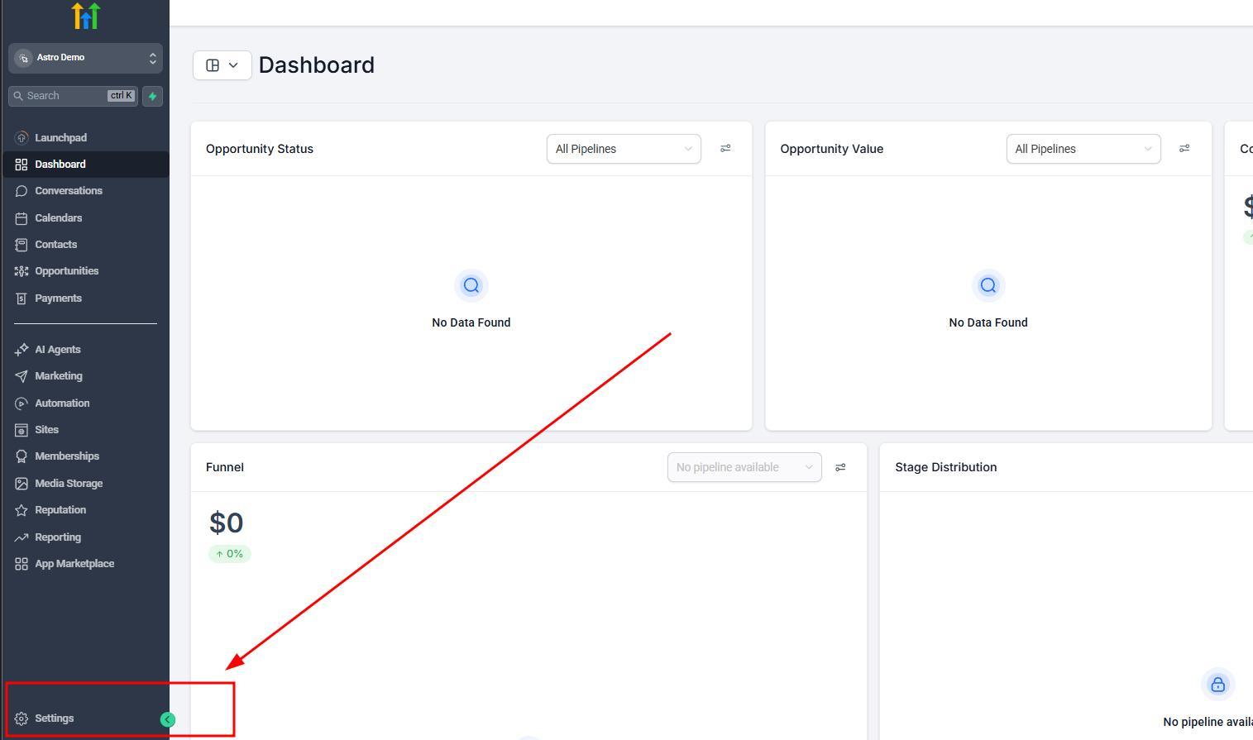Click the Launchpad rocket icon

[x=22, y=138]
